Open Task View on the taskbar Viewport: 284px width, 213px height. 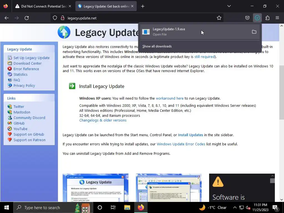coord(113,207)
